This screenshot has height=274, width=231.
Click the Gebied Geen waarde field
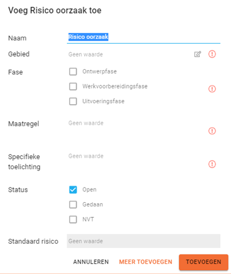128,54
